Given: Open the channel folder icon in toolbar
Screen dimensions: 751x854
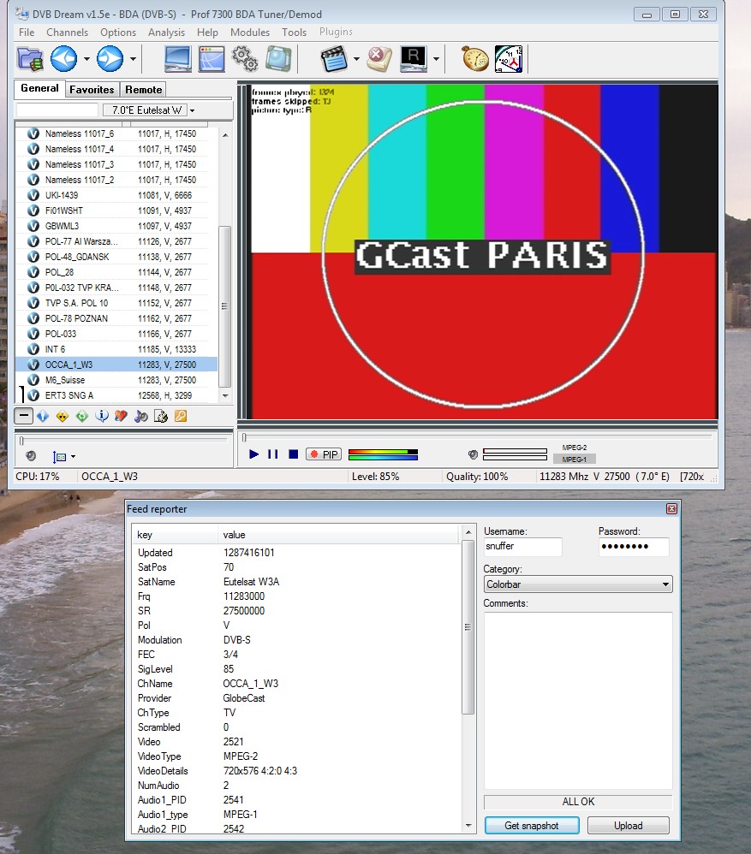Looking at the screenshot, I should [x=30, y=59].
